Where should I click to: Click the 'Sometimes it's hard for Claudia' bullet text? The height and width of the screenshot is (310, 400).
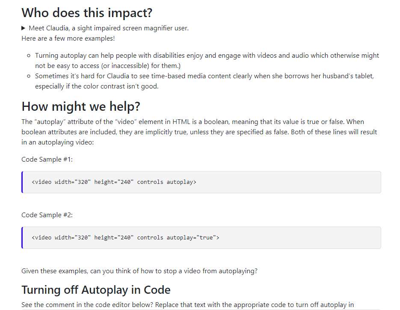(x=204, y=76)
